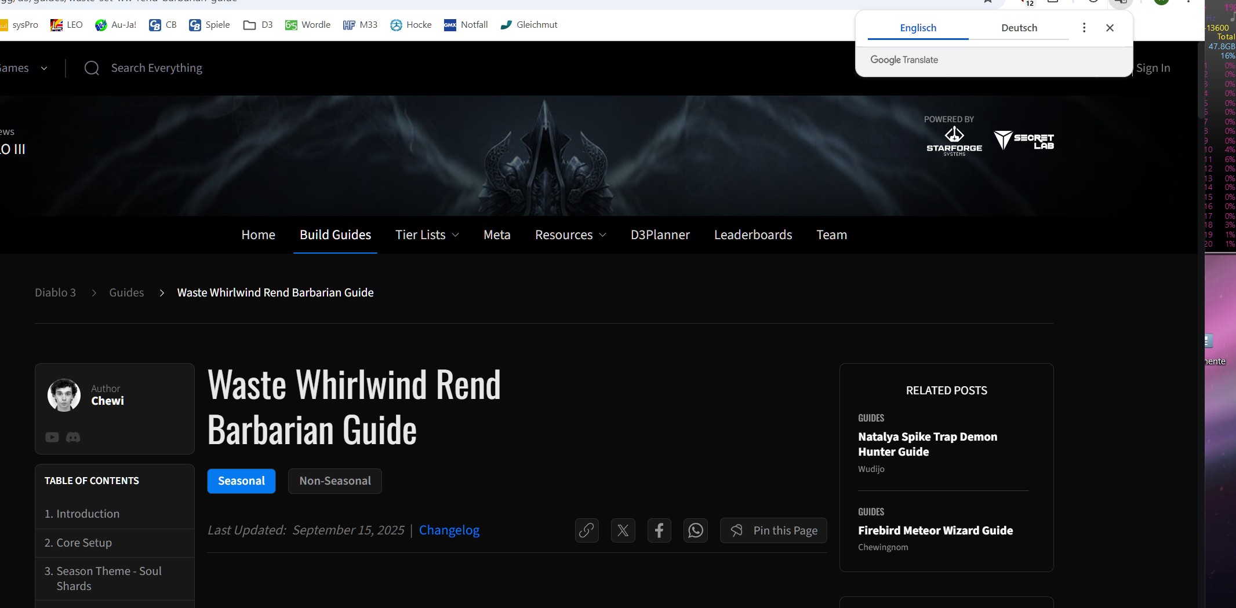Open the Changelog link
The height and width of the screenshot is (608, 1236).
[x=449, y=530]
